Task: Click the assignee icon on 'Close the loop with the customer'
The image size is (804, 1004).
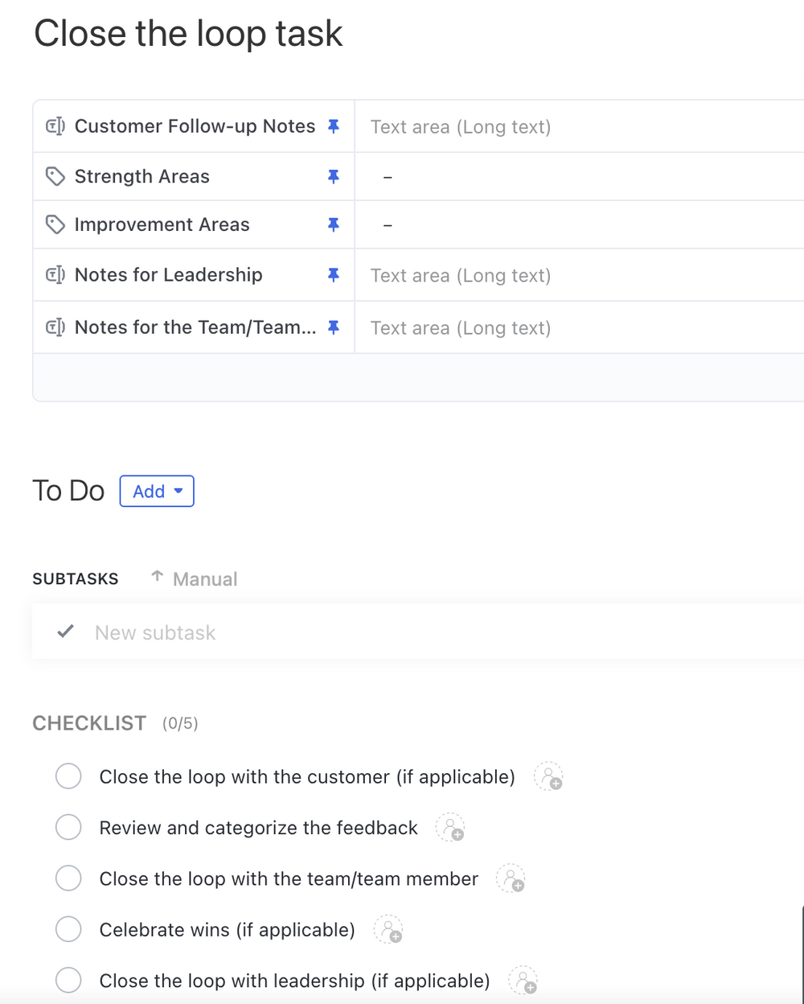Action: coord(548,776)
